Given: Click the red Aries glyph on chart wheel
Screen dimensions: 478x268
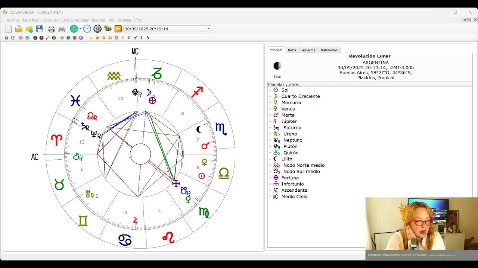Looking at the screenshot, I should [x=56, y=140].
